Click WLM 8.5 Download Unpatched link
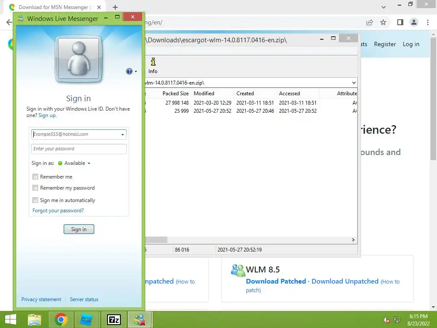437x328 pixels. 345,281
